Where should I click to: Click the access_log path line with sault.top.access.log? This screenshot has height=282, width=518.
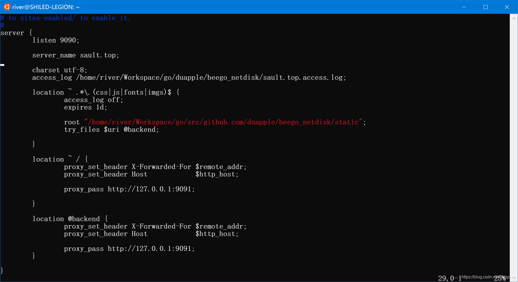189,77
